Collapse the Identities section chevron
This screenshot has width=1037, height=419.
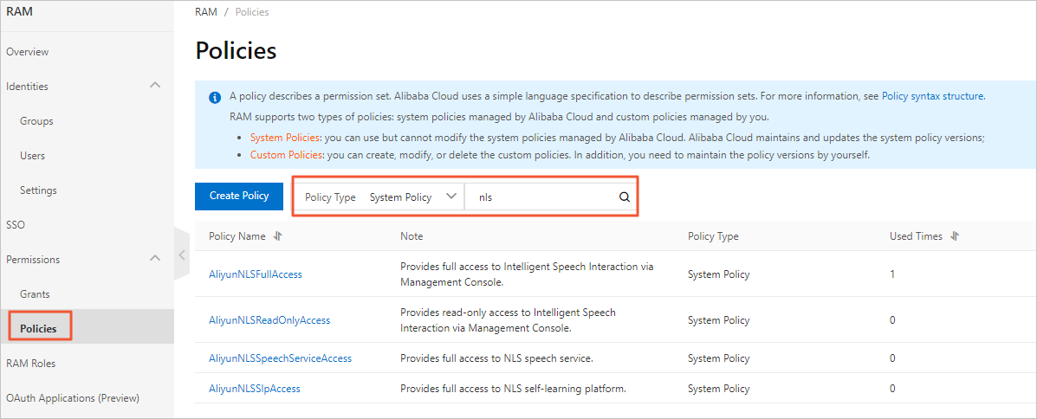pos(155,86)
